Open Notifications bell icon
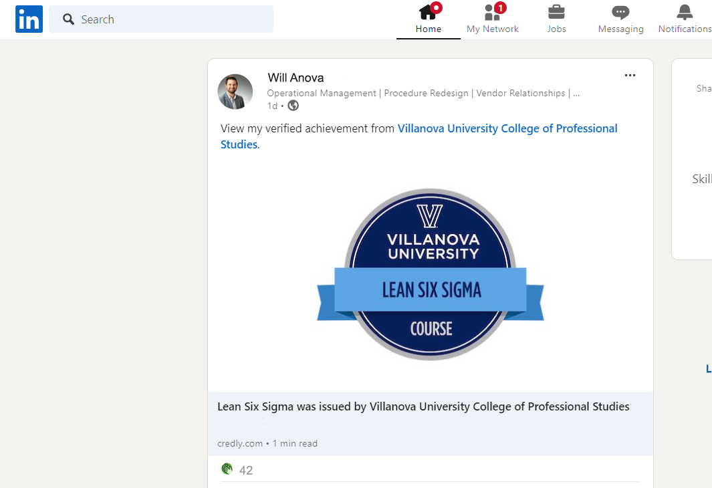Screen dimensions: 712x488 point(683,11)
